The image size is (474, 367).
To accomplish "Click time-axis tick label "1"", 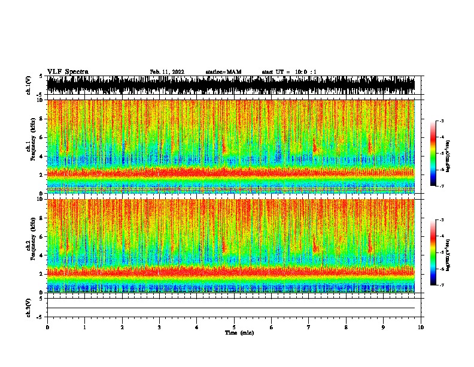I will click(x=84, y=327).
